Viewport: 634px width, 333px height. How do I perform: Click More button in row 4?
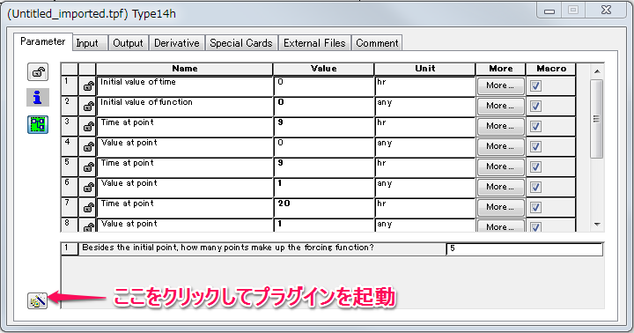tap(500, 146)
